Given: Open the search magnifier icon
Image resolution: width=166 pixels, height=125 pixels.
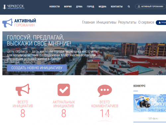Looking at the screenshot, I should 129,7.
